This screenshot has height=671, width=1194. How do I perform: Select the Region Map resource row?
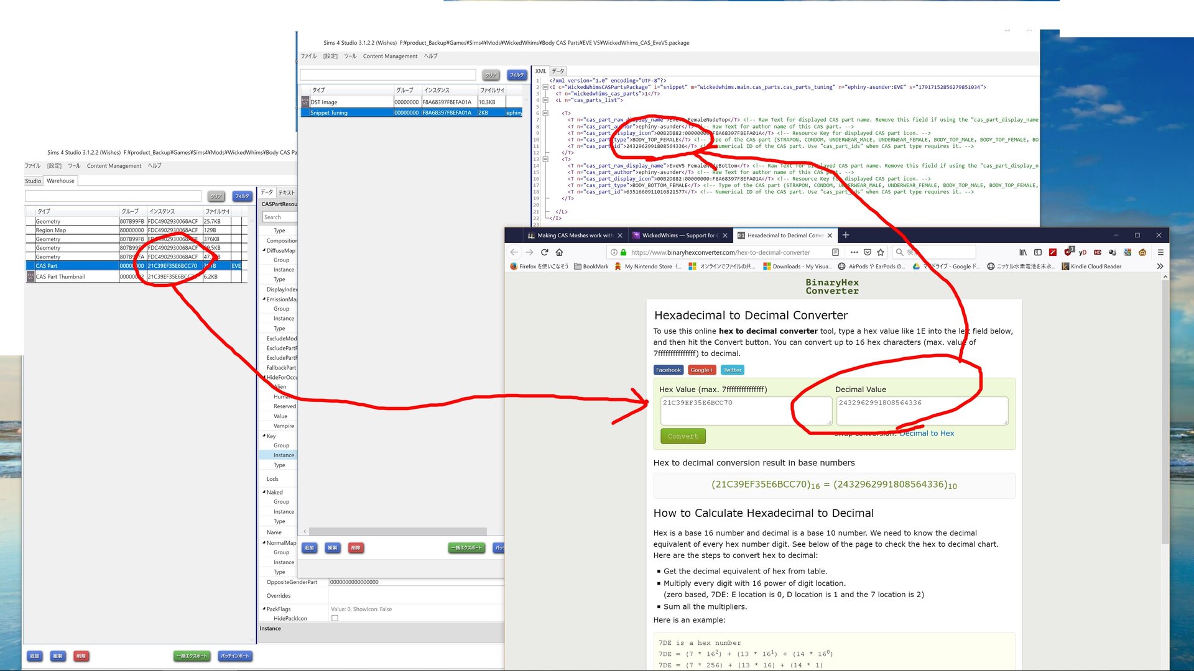coord(136,230)
